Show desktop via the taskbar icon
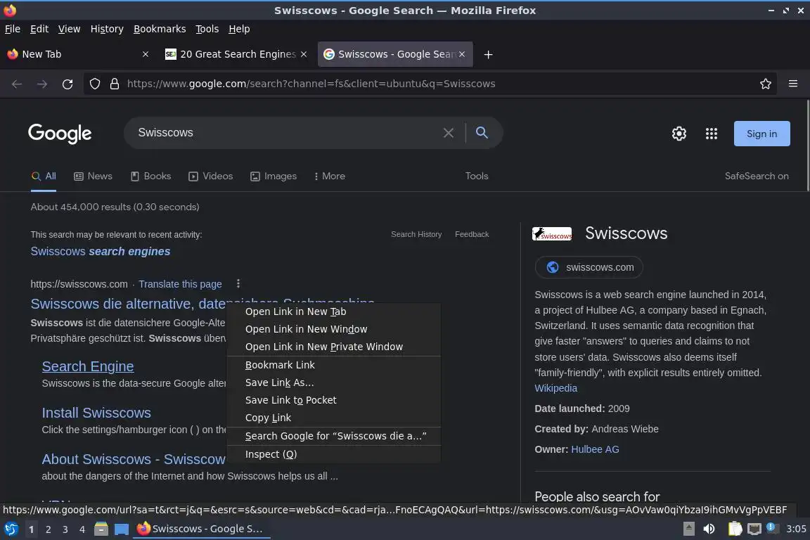This screenshot has width=810, height=540. click(x=122, y=529)
